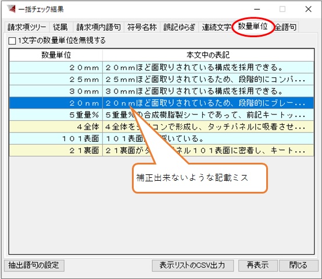Enable 1文字の数量単位を無視する checkbox
This screenshot has width=322, height=279.
pos(12,41)
